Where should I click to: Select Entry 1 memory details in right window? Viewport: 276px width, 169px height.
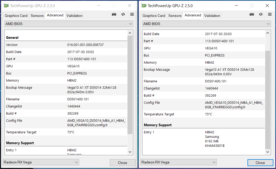point(215,139)
